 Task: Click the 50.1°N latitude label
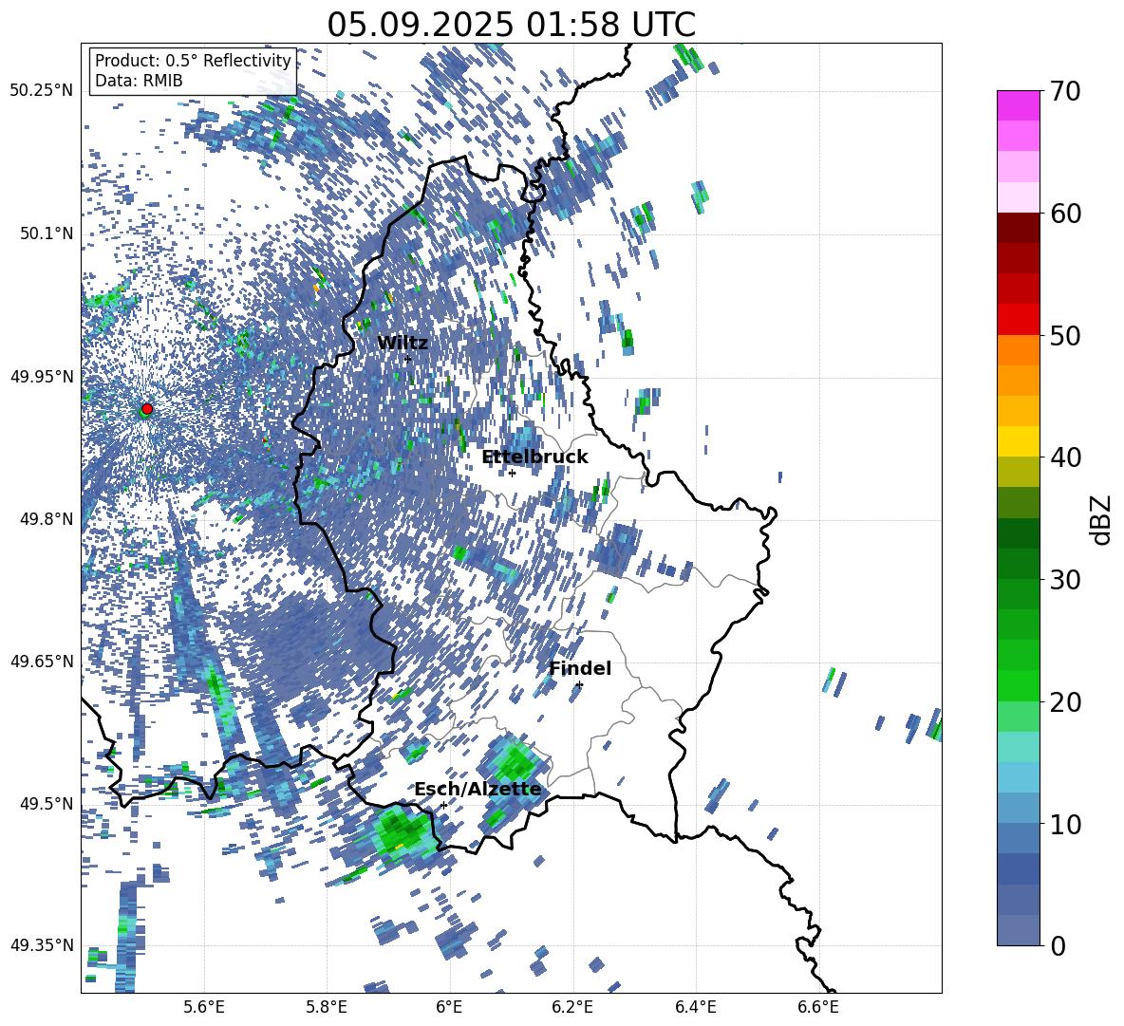click(x=47, y=233)
